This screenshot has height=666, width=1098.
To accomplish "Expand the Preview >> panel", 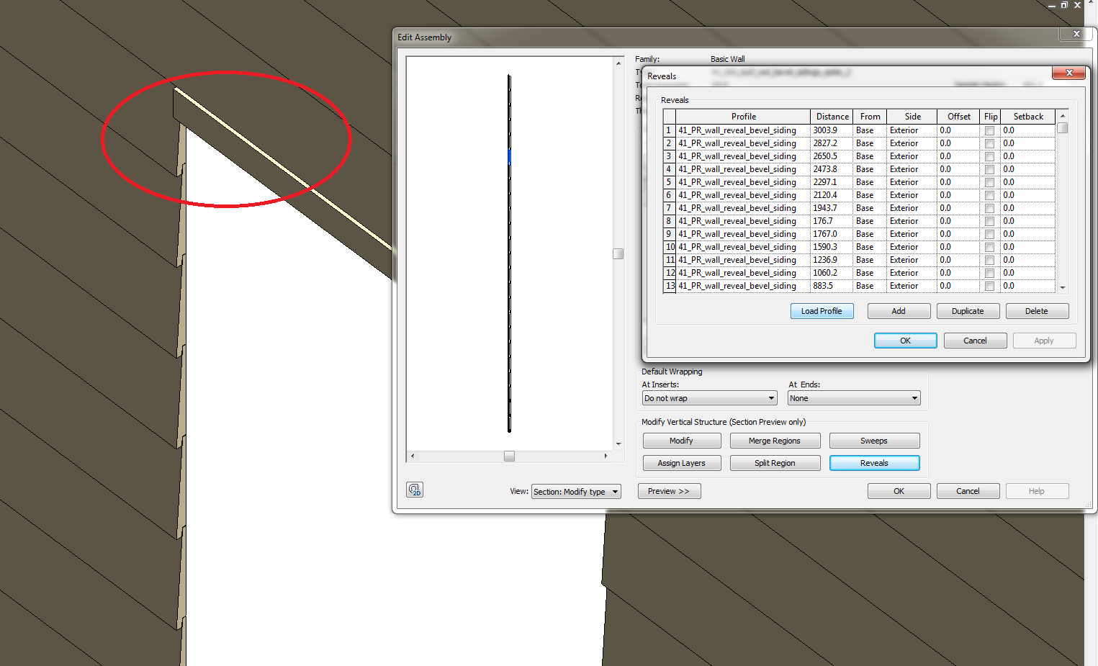I will click(669, 491).
